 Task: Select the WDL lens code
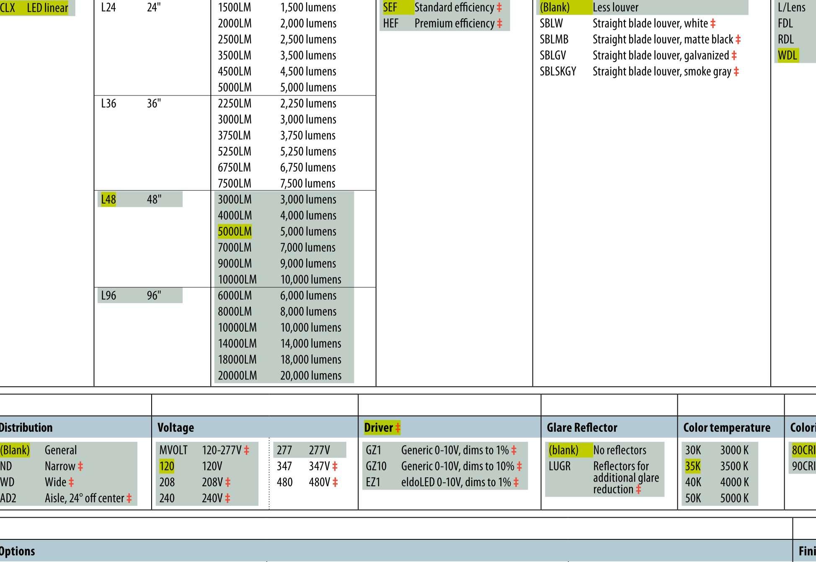(788, 55)
